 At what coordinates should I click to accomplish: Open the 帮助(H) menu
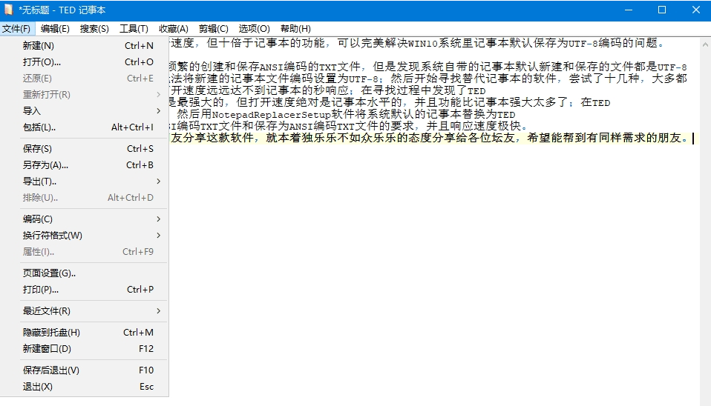click(x=295, y=29)
